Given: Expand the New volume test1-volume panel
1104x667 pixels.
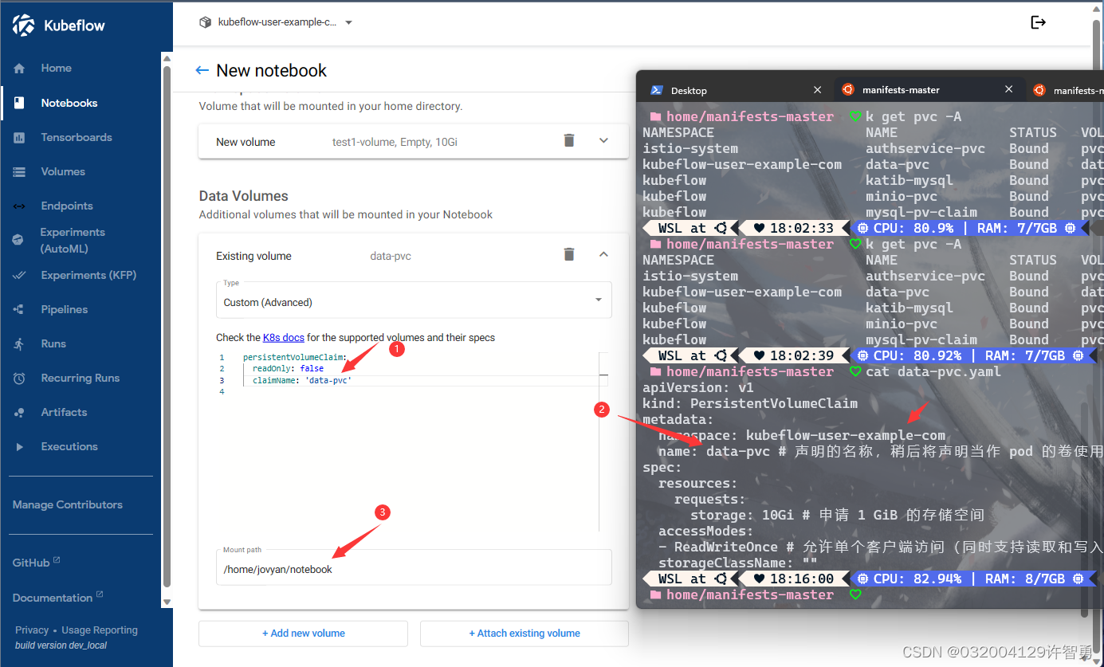Looking at the screenshot, I should [603, 141].
